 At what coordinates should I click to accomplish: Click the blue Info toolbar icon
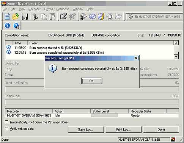point(7,25)
